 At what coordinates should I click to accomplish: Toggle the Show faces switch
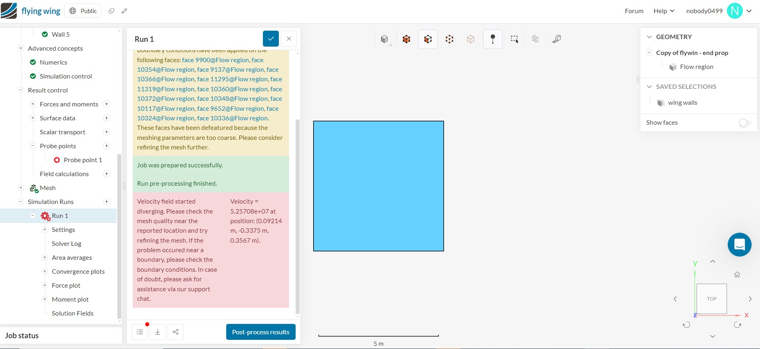coord(745,123)
